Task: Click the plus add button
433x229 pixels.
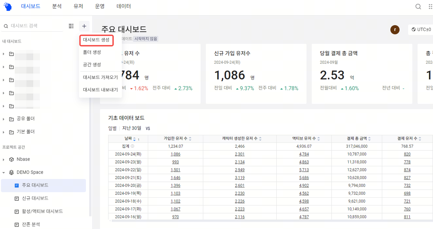Action: 84,26
